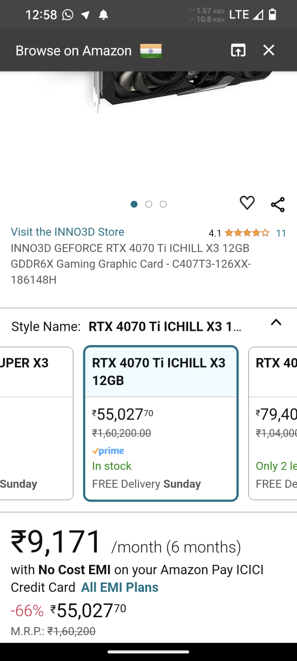This screenshot has width=297, height=661.
Task: Tap the graphics card product image
Action: [181, 91]
